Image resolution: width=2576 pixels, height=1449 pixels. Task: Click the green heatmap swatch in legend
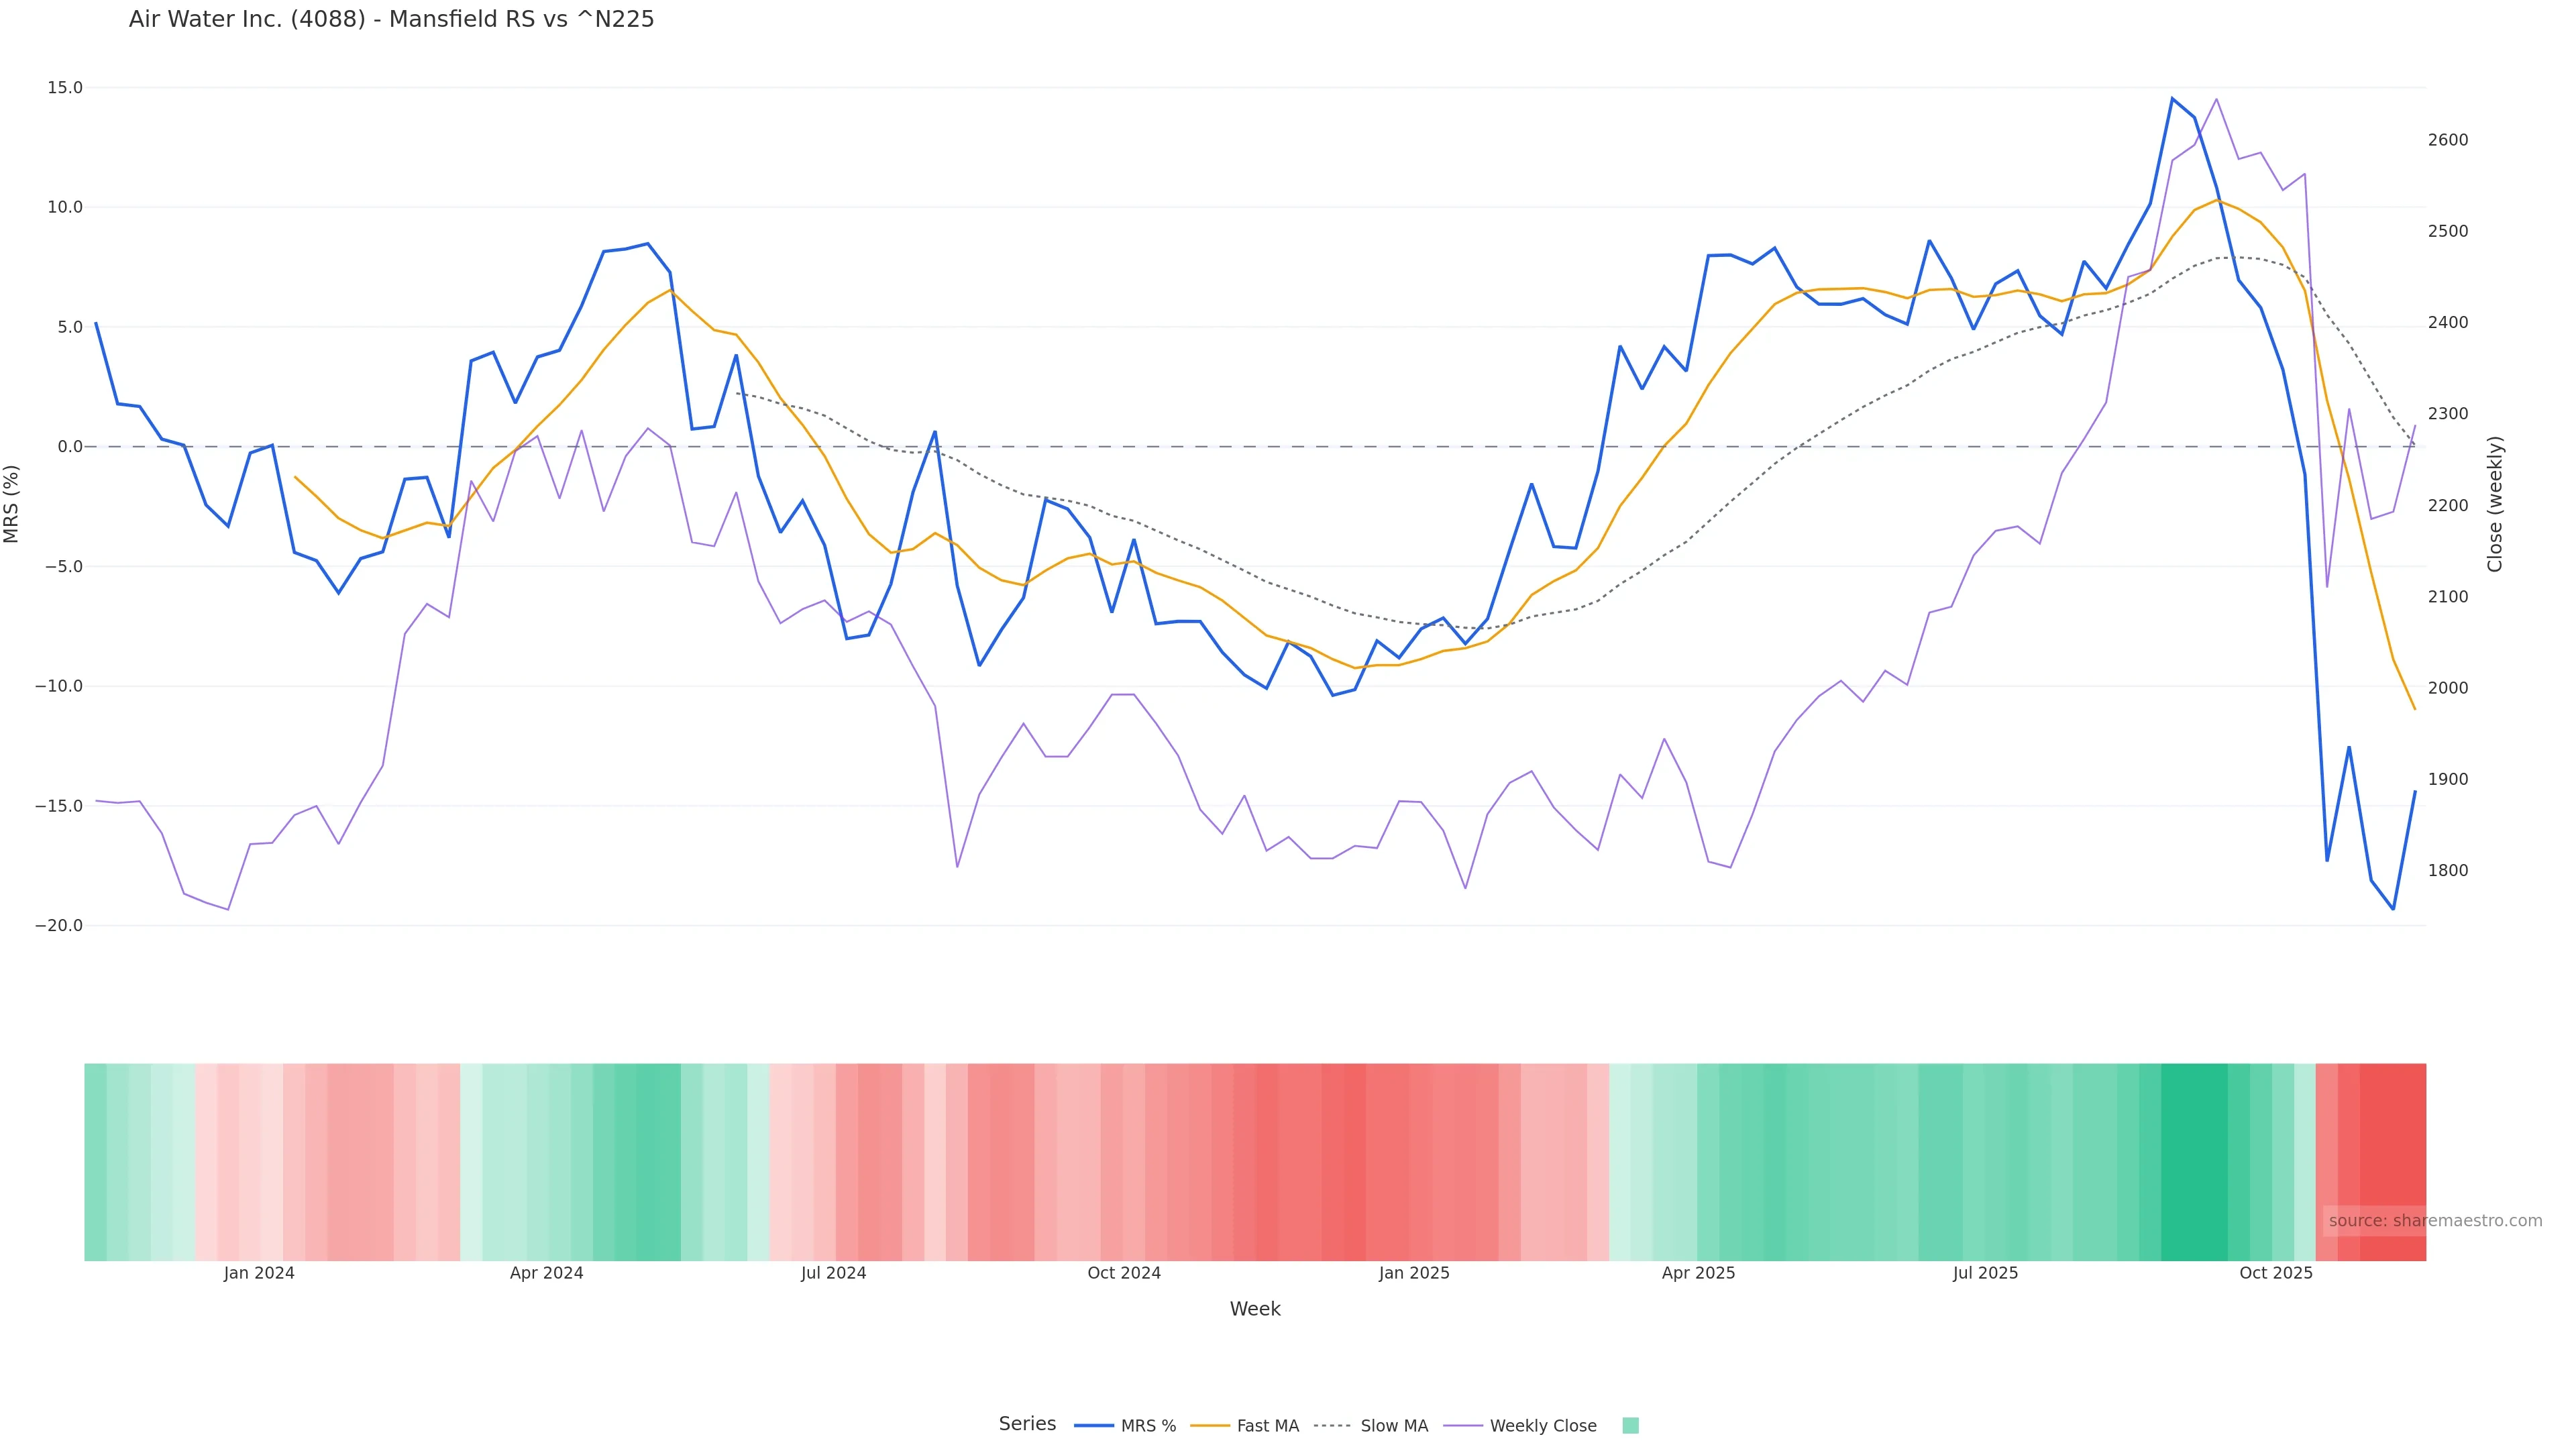pyautogui.click(x=1630, y=1426)
